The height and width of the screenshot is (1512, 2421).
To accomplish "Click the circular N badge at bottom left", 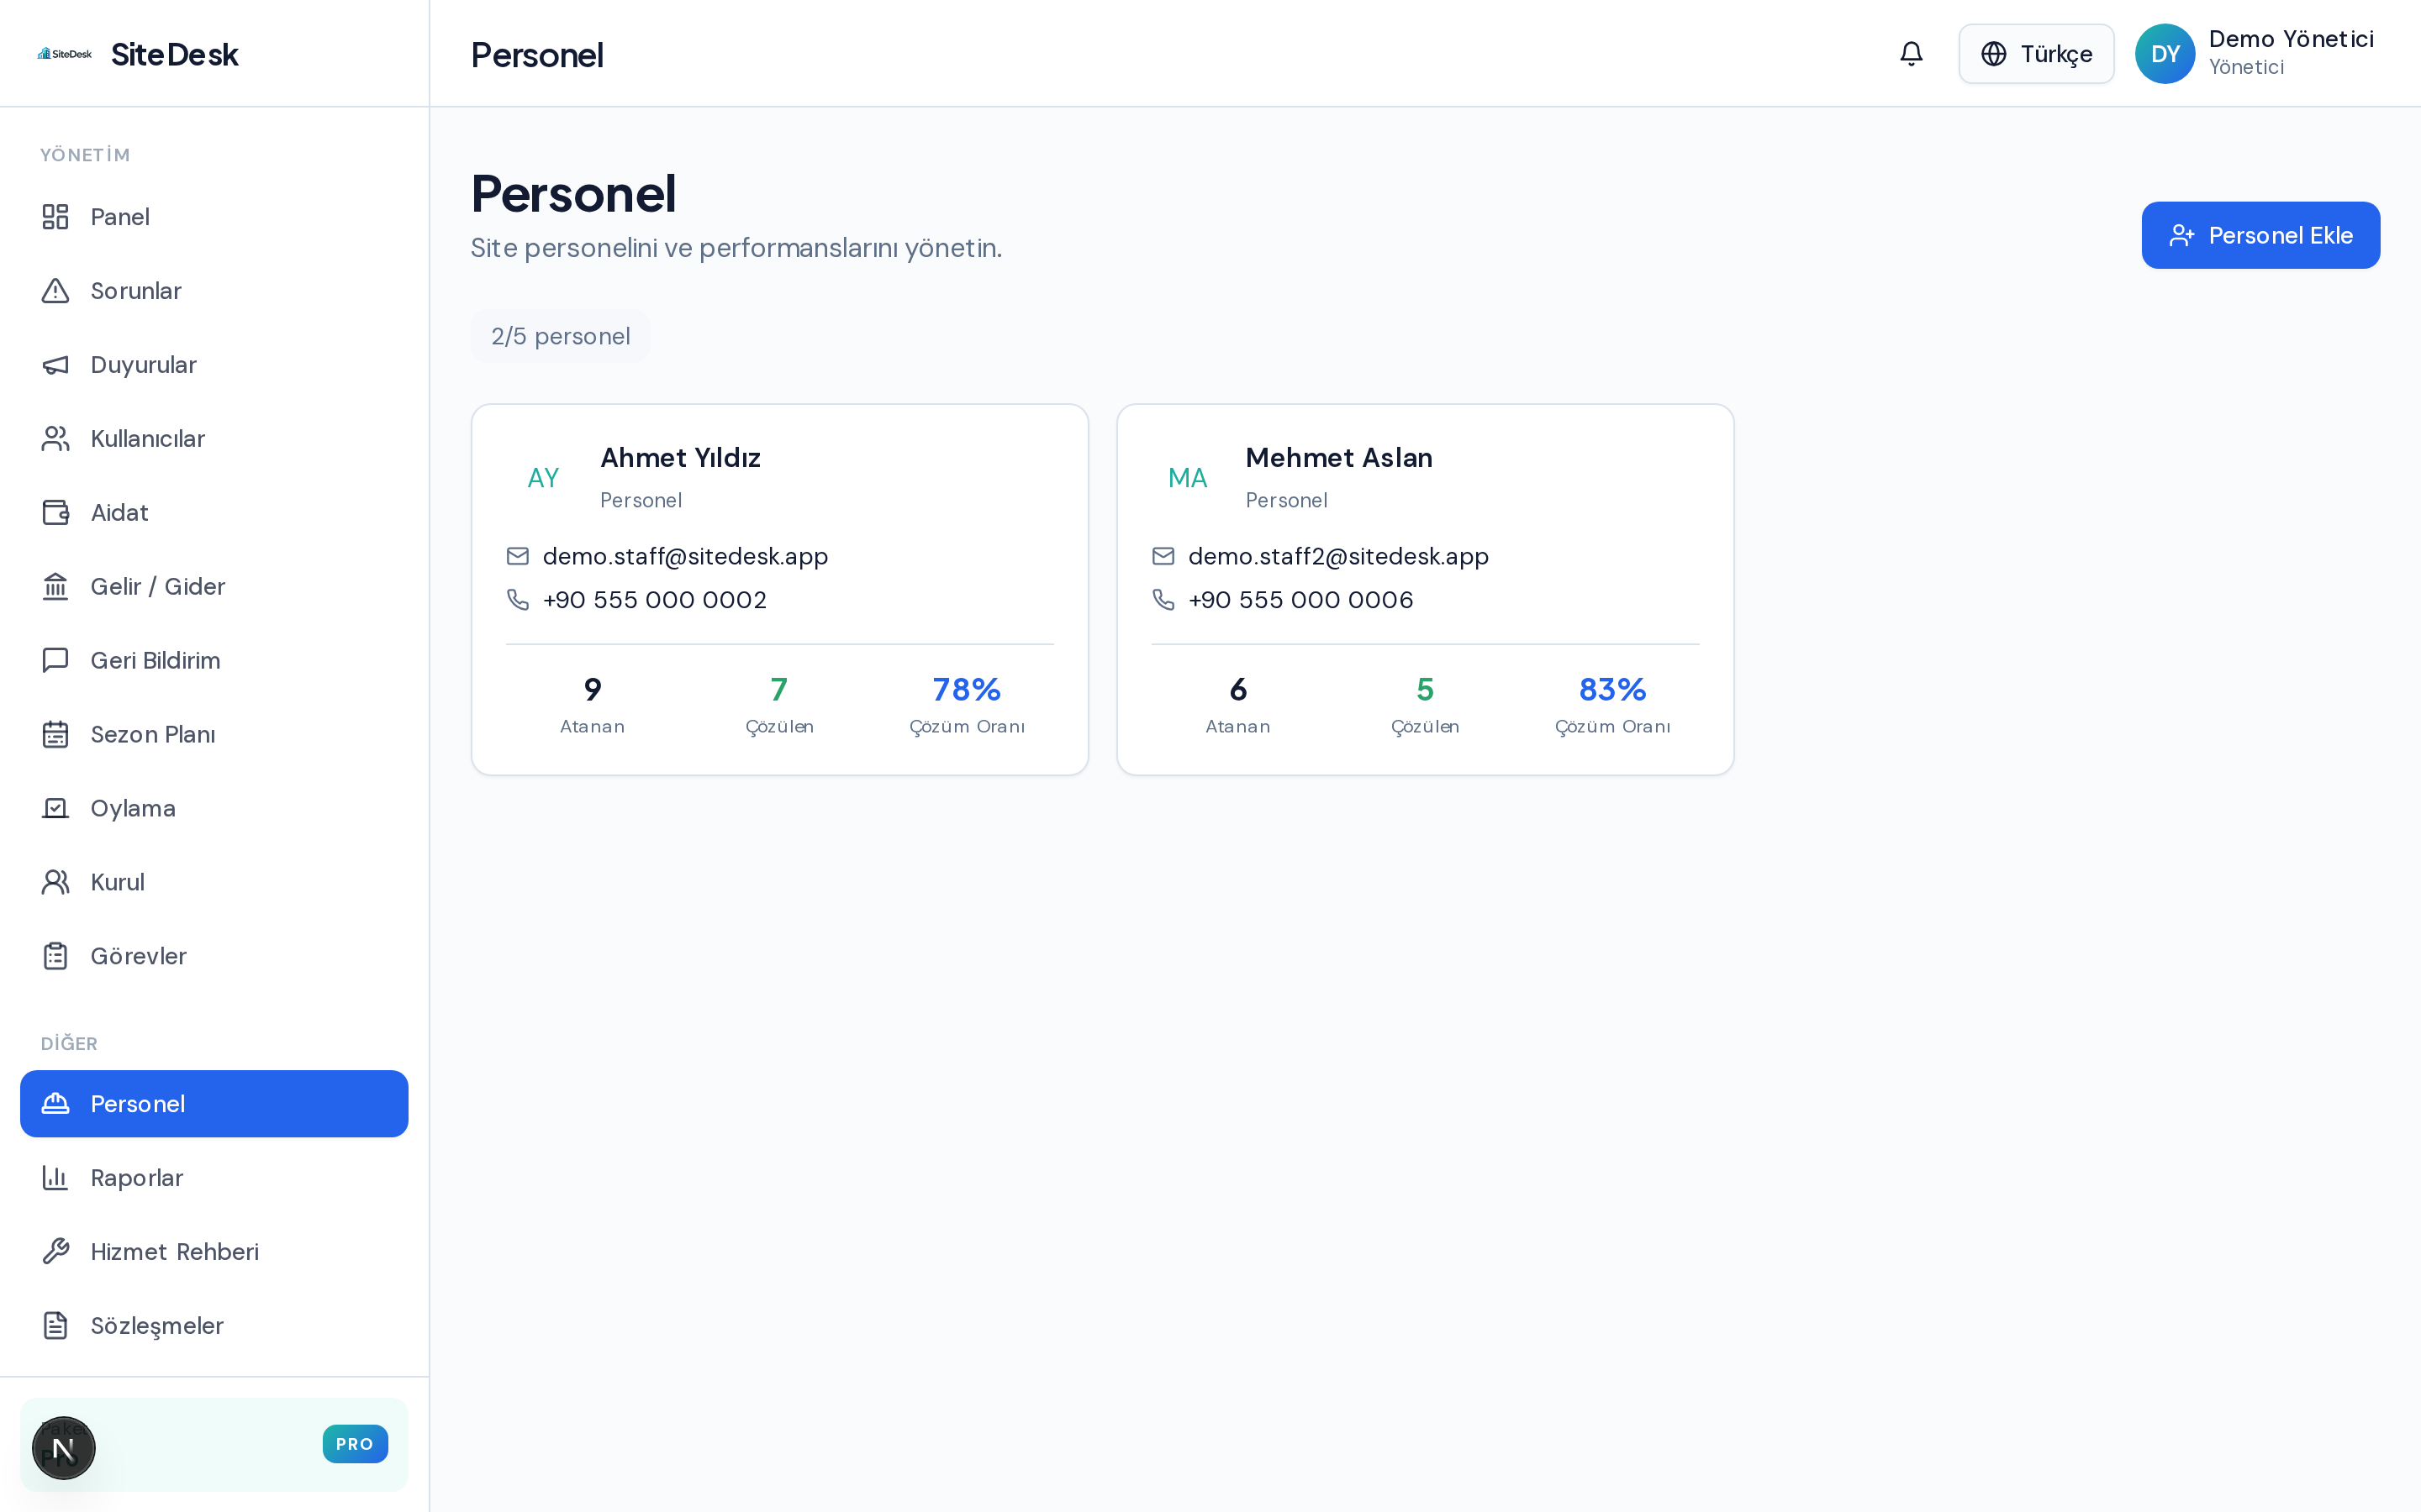I will pyautogui.click(x=64, y=1448).
